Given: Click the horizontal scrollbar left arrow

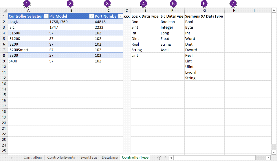Looking at the screenshot, I should (x=171, y=158).
